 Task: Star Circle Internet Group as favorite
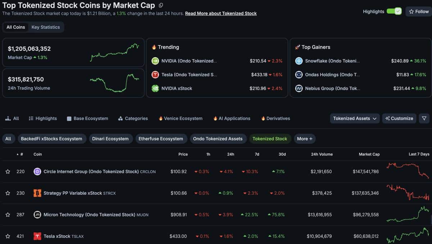click(8, 172)
